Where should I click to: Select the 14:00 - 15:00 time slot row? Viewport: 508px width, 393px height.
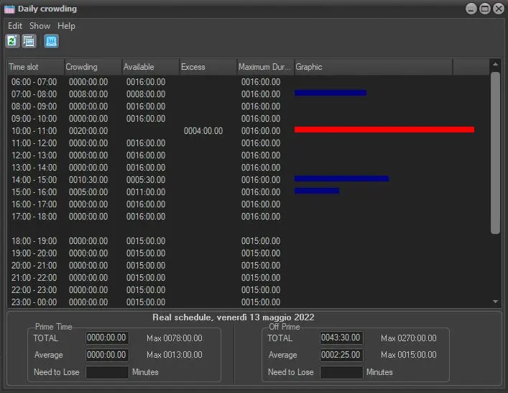[x=34, y=180]
